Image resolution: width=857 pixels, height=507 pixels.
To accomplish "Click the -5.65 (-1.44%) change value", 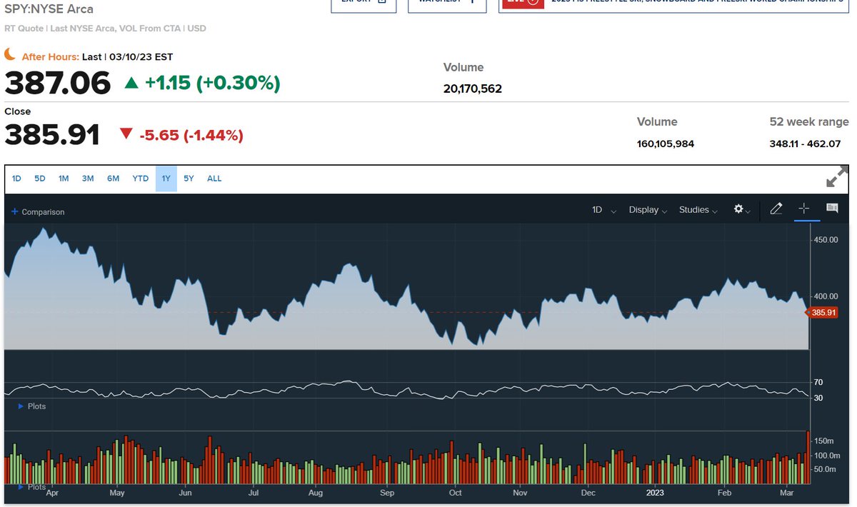I will pos(191,135).
